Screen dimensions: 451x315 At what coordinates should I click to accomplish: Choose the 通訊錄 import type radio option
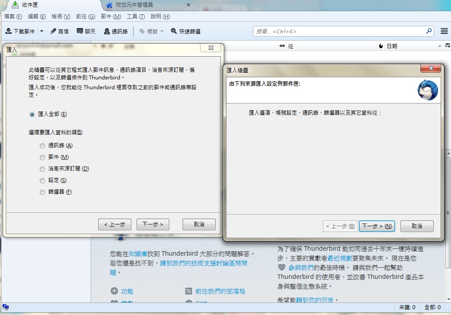(x=42, y=145)
